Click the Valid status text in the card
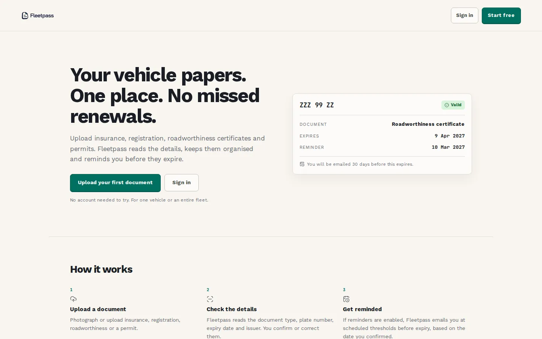This screenshot has width=542, height=339. point(456,105)
